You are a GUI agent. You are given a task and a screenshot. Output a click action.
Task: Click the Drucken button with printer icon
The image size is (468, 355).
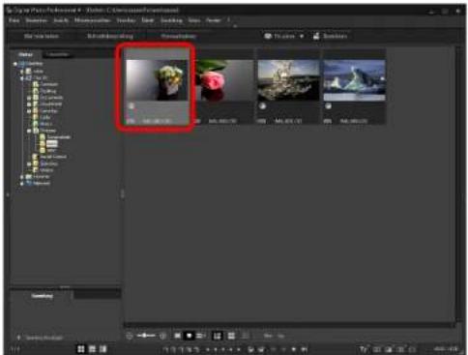[x=331, y=36]
